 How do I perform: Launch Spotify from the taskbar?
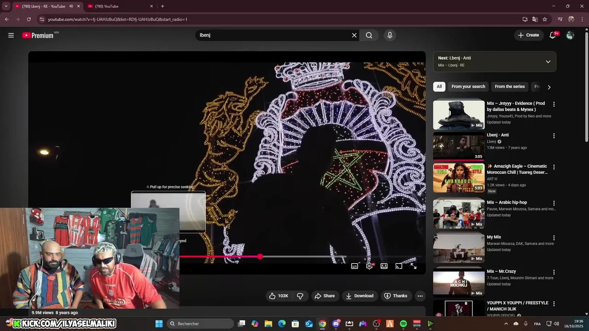pyautogui.click(x=404, y=324)
